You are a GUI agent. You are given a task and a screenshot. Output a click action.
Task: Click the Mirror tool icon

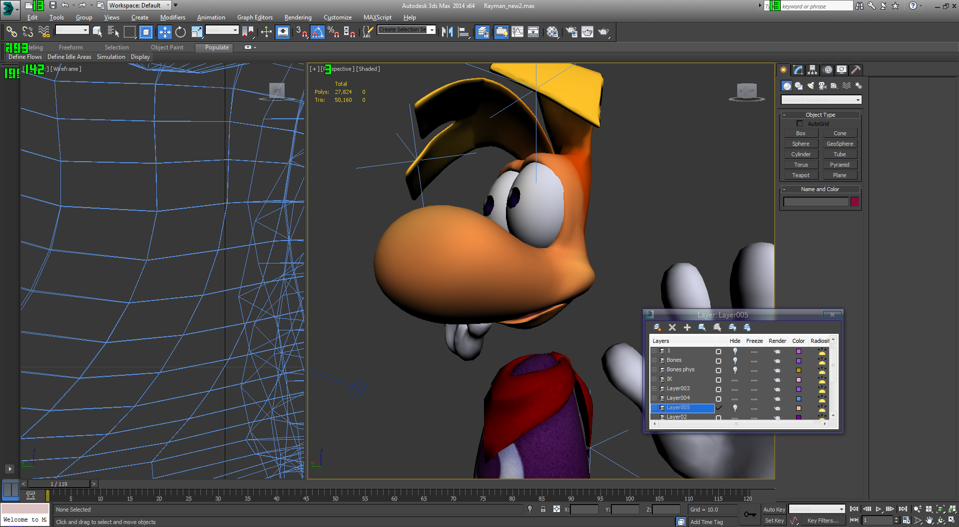[x=447, y=32]
